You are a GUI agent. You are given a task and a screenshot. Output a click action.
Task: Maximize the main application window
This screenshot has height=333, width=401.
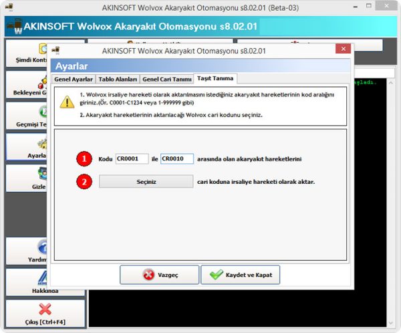click(368, 5)
